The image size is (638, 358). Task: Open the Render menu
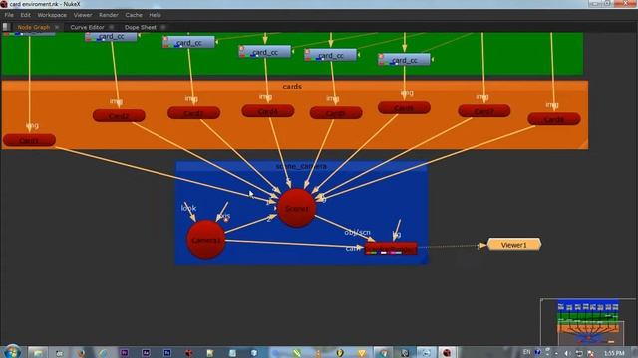[109, 15]
